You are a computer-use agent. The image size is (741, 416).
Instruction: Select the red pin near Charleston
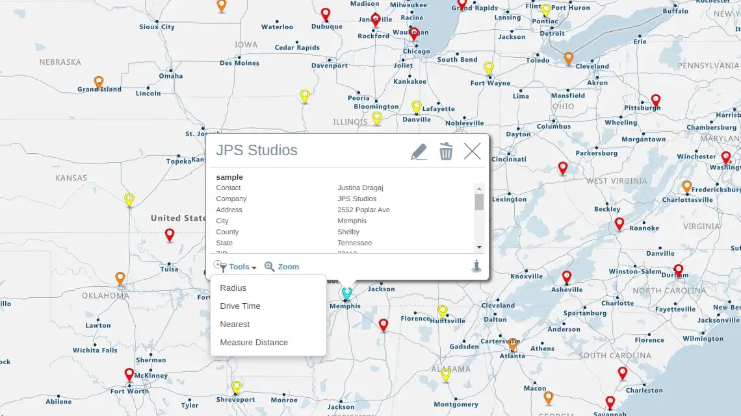click(623, 373)
